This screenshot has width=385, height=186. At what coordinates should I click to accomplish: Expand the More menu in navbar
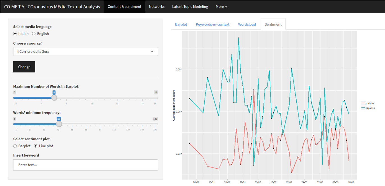tap(221, 6)
